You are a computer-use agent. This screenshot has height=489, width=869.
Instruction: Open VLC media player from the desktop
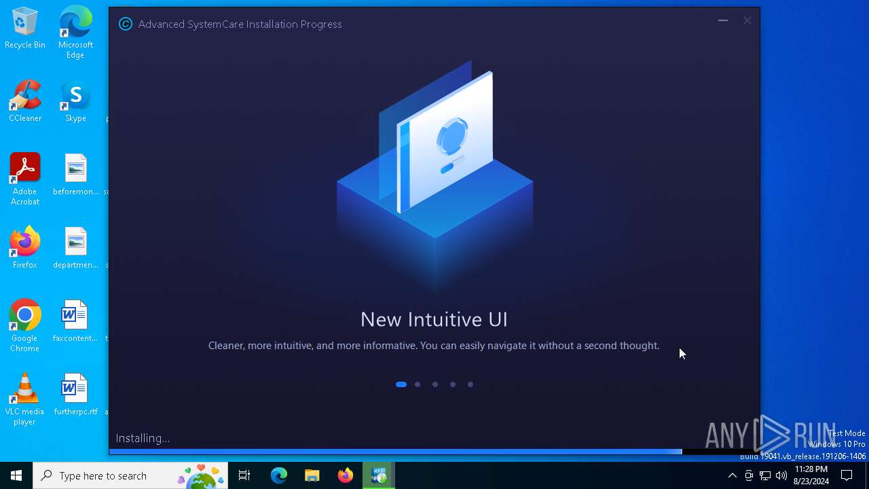tap(25, 399)
